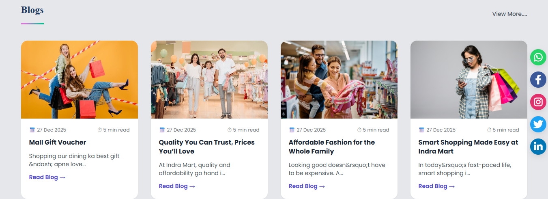Screen dimensions: 548x199
Task: Click calendar icon on Affordable Fashion card
Action: (292, 130)
